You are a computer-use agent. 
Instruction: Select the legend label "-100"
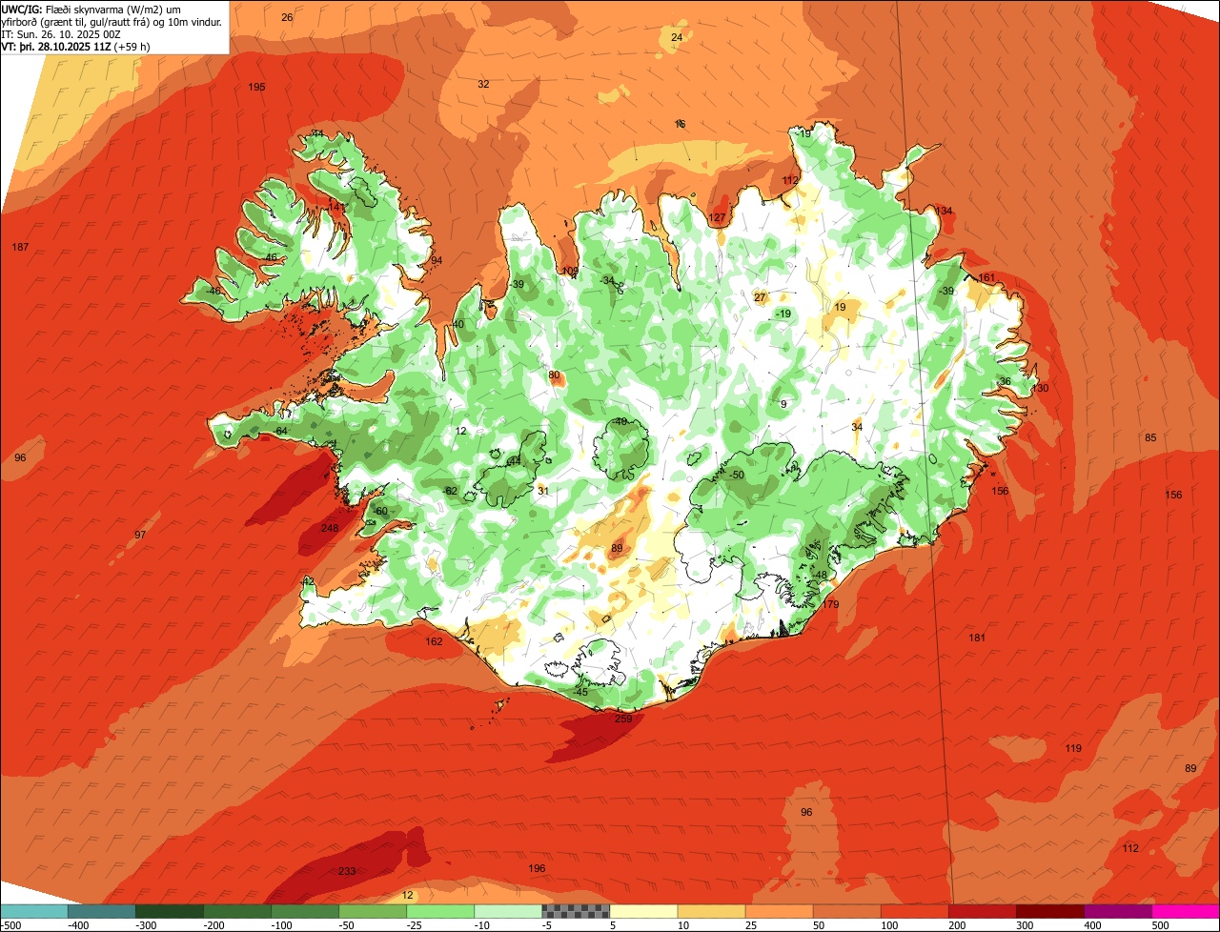click(x=281, y=925)
